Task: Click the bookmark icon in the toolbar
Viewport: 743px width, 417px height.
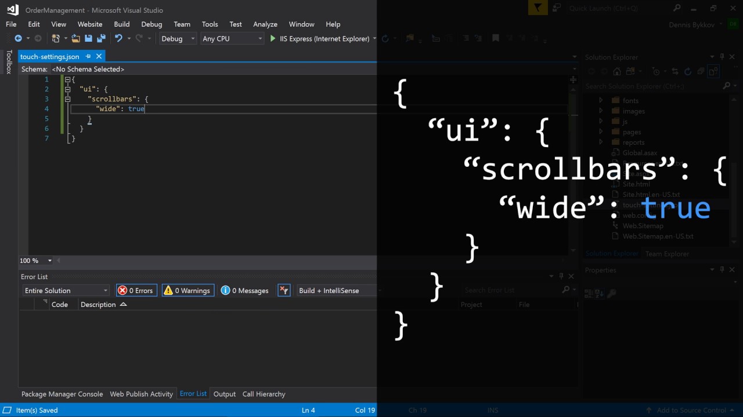Action: tap(495, 38)
